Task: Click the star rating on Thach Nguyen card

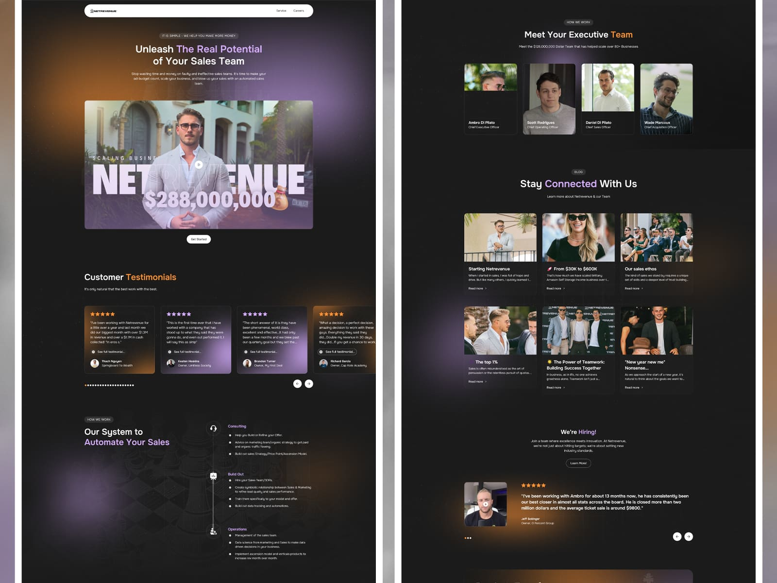Action: coord(102,314)
